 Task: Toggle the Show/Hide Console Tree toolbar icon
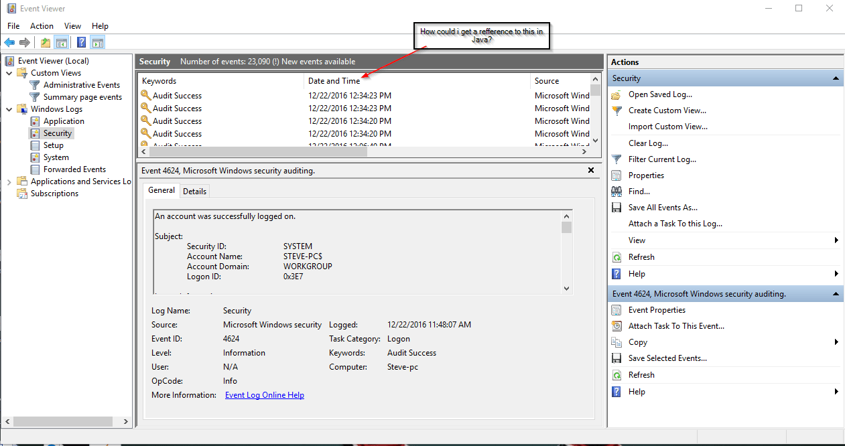pyautogui.click(x=61, y=43)
